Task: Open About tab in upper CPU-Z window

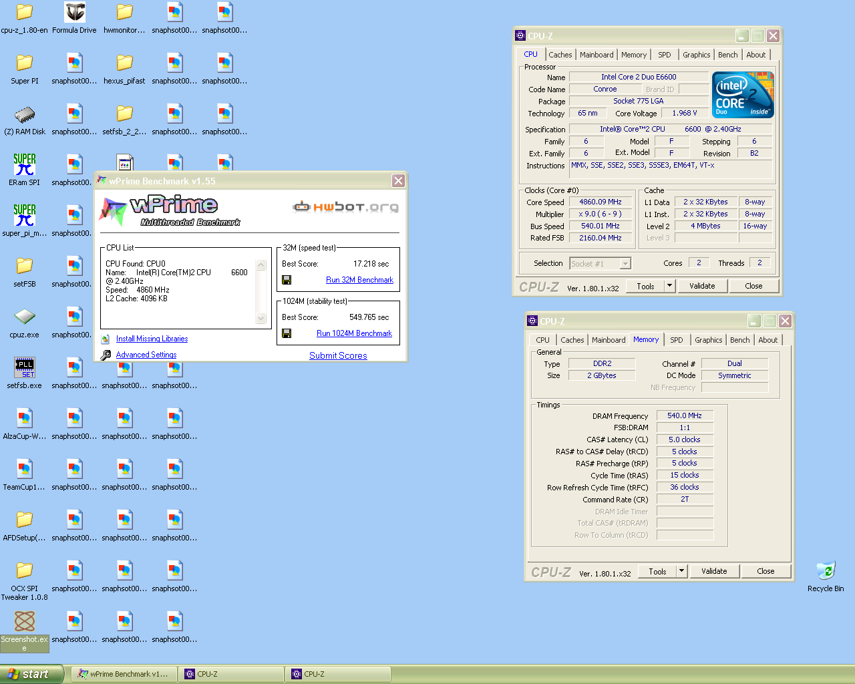Action: (x=756, y=55)
